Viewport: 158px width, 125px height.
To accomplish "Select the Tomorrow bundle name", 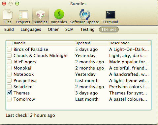I will [24, 99].
